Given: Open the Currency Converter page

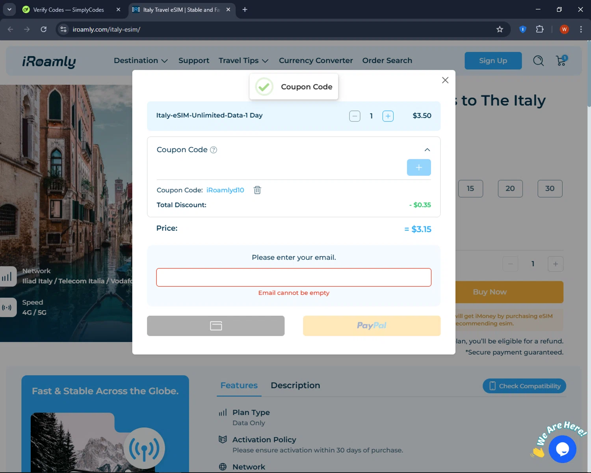Looking at the screenshot, I should point(316,60).
